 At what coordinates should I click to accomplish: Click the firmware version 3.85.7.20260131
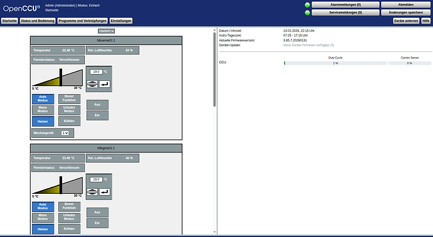coord(295,40)
